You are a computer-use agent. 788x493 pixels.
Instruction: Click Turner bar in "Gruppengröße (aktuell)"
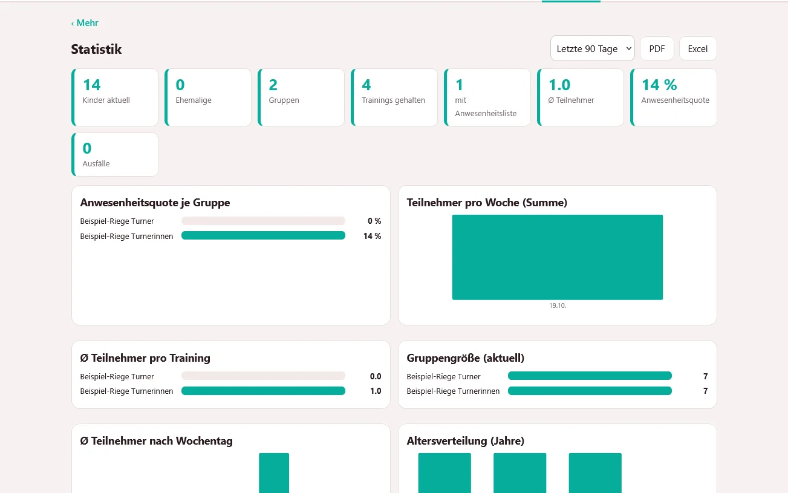tap(590, 376)
